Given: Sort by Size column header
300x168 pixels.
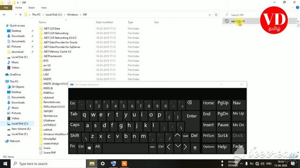Looking at the screenshot, I should tap(156, 22).
